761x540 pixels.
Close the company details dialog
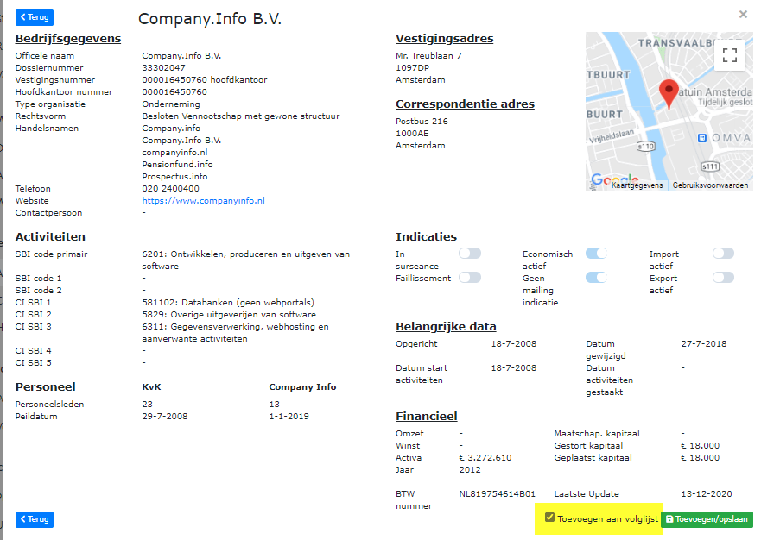pyautogui.click(x=743, y=15)
